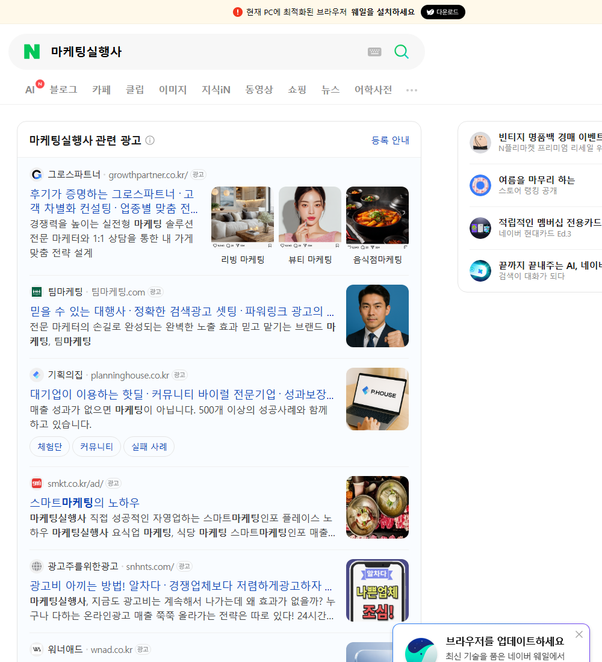Screen dimensions: 602x662
Task: Switch to the 뉴스 tab
Action: 330,90
